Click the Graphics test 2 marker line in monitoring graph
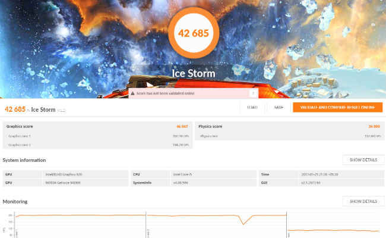The width and height of the screenshot is (386, 238). click(x=146, y=224)
